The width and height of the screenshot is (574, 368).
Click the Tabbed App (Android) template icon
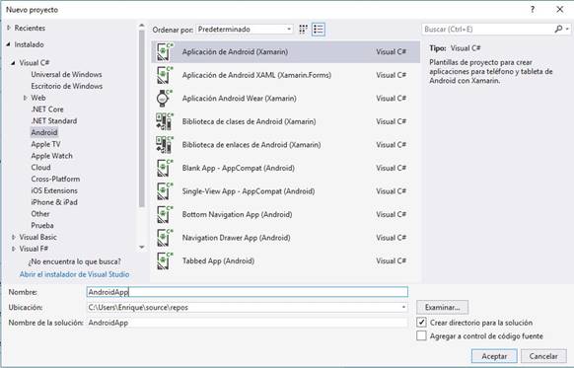(165, 261)
